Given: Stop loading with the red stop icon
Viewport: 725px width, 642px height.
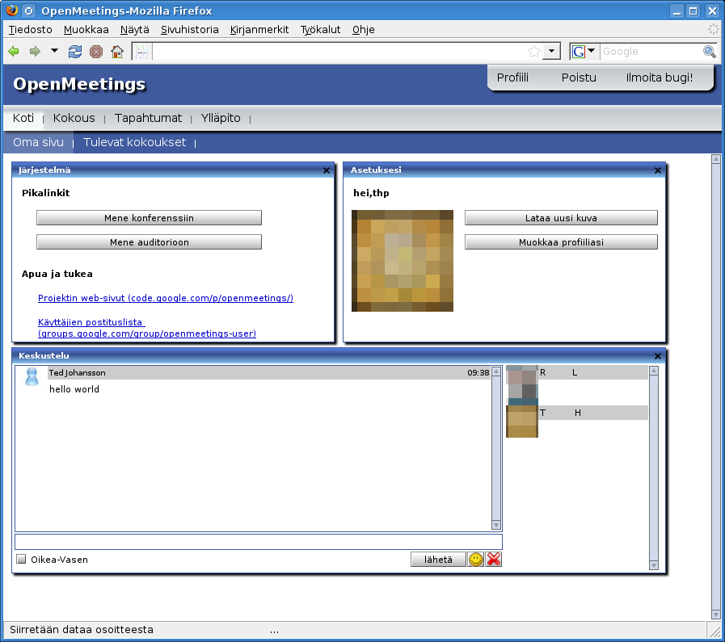Looking at the screenshot, I should [95, 51].
